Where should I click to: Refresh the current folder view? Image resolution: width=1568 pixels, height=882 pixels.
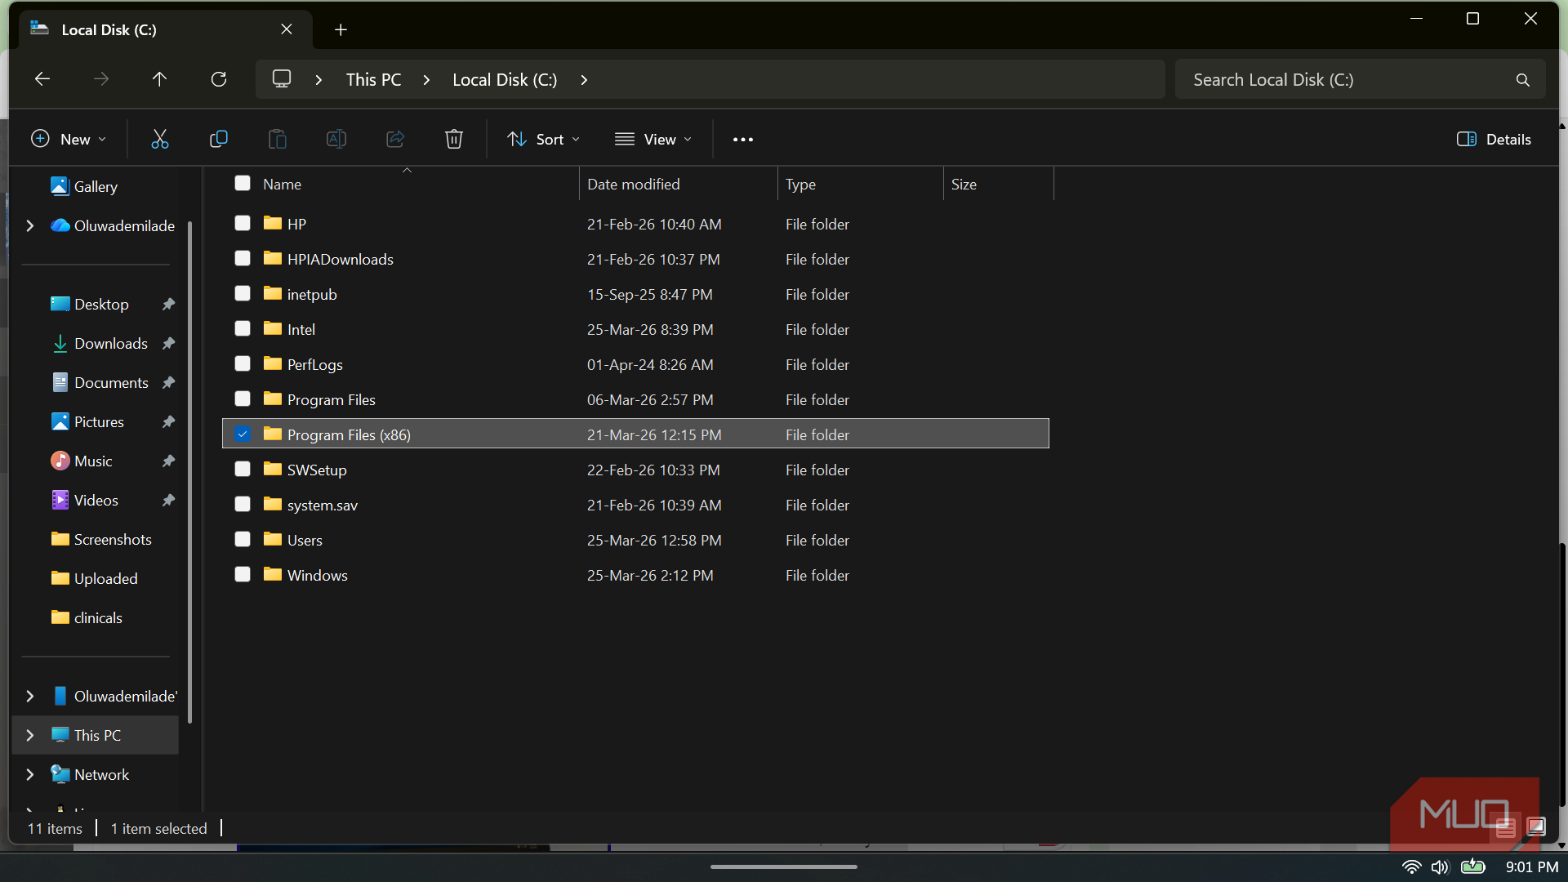(219, 79)
